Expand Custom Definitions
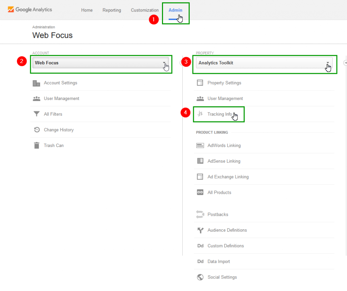 point(225,246)
